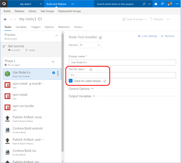Click the Use Node 6.x hexagon icon
181x163 pixels.
7,74
